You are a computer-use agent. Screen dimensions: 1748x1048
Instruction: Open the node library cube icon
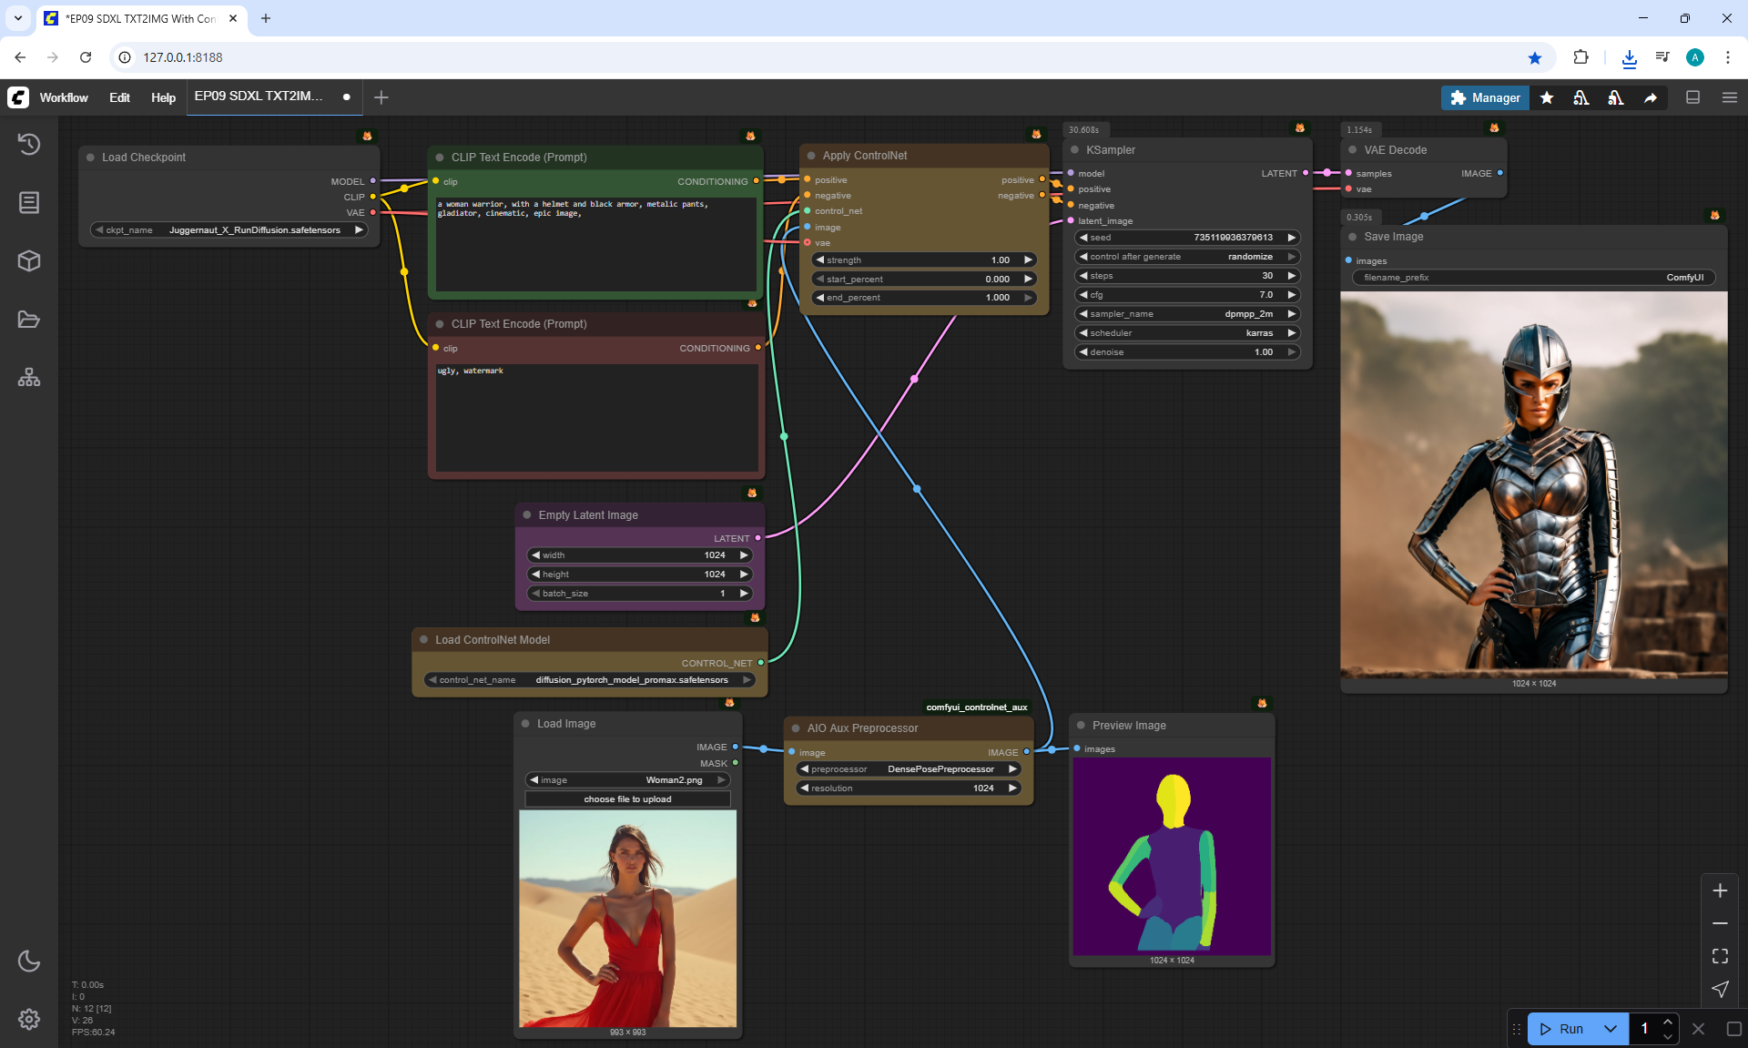(29, 261)
